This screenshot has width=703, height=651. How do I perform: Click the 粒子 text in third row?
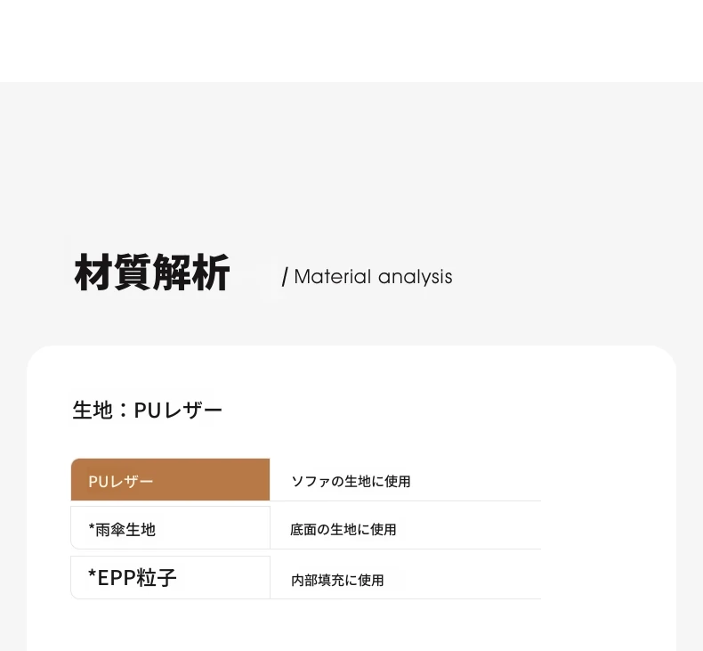pos(156,577)
